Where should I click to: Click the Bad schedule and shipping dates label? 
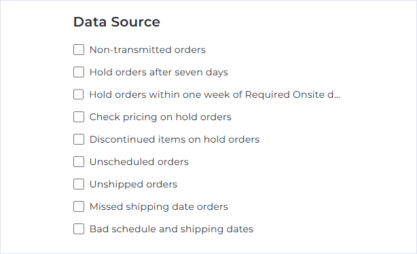(171, 230)
